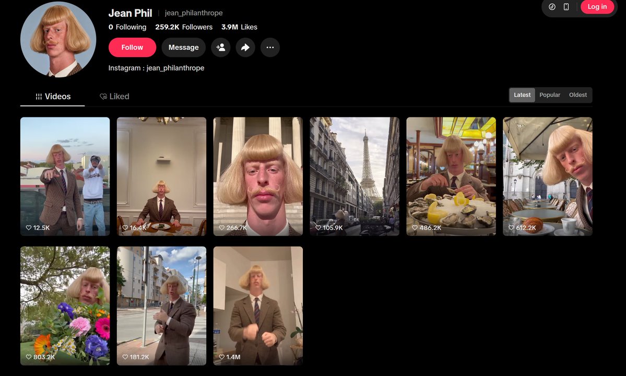The width and height of the screenshot is (626, 376).
Task: Click the get TikTok app phone icon
Action: pyautogui.click(x=566, y=7)
